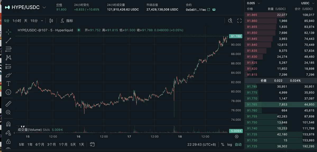
Task: Click bid price 91.785 row
Action: point(281,87)
